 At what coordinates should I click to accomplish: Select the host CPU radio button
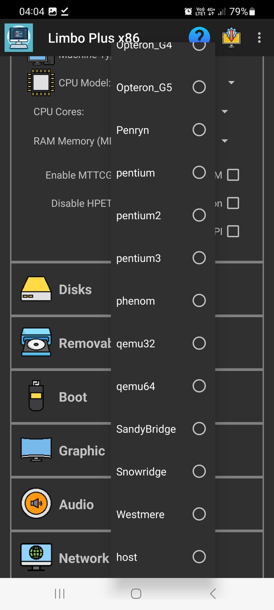click(199, 557)
